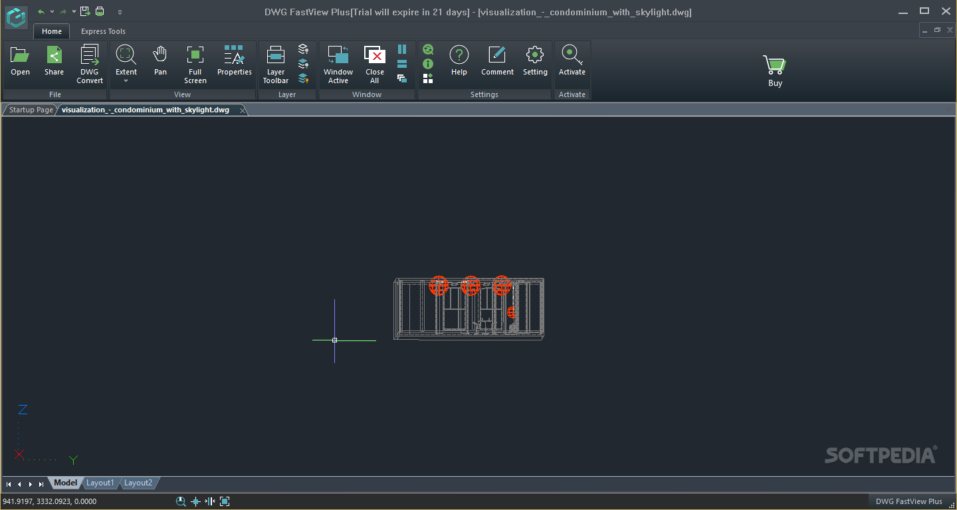Click the top small layer icon
Viewport: 957px width, 510px height.
pyautogui.click(x=304, y=49)
